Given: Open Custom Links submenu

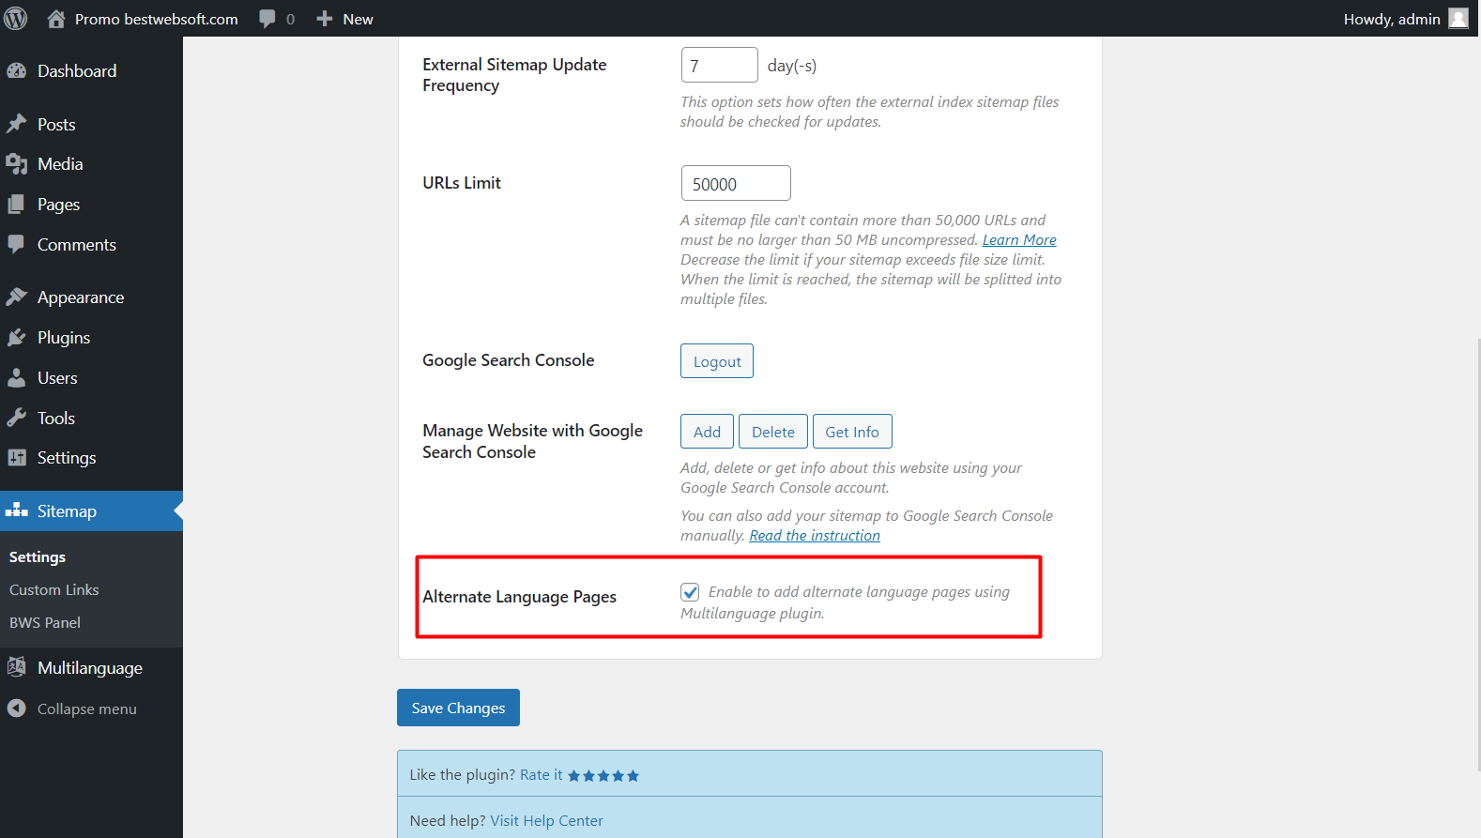Looking at the screenshot, I should [54, 590].
